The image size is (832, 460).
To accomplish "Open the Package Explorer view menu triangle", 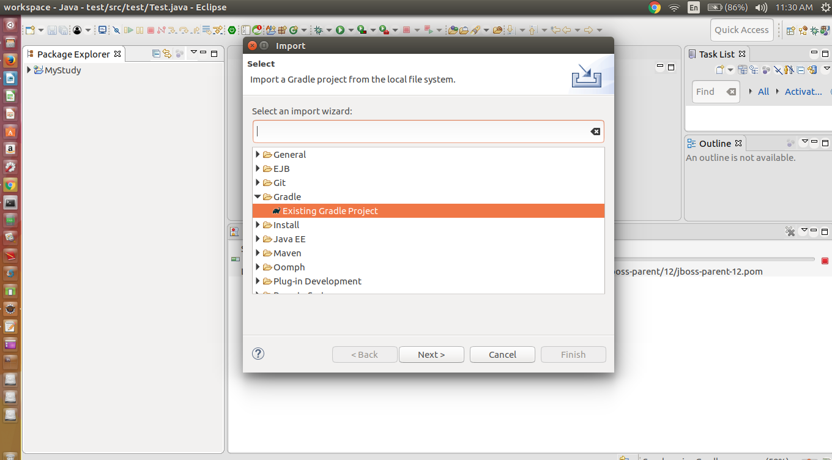I will (194, 52).
